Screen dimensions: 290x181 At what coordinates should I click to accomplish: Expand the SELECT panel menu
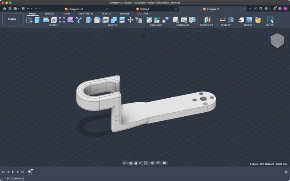(x=270, y=25)
